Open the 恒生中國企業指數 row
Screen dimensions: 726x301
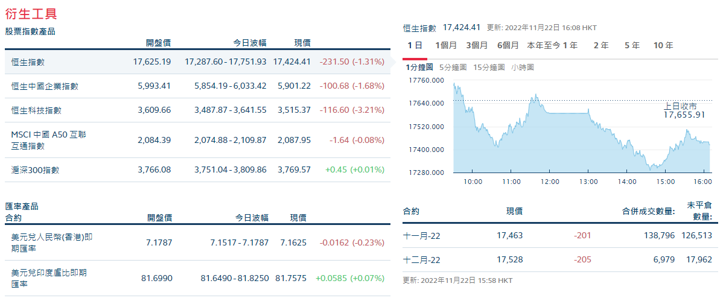198,86
